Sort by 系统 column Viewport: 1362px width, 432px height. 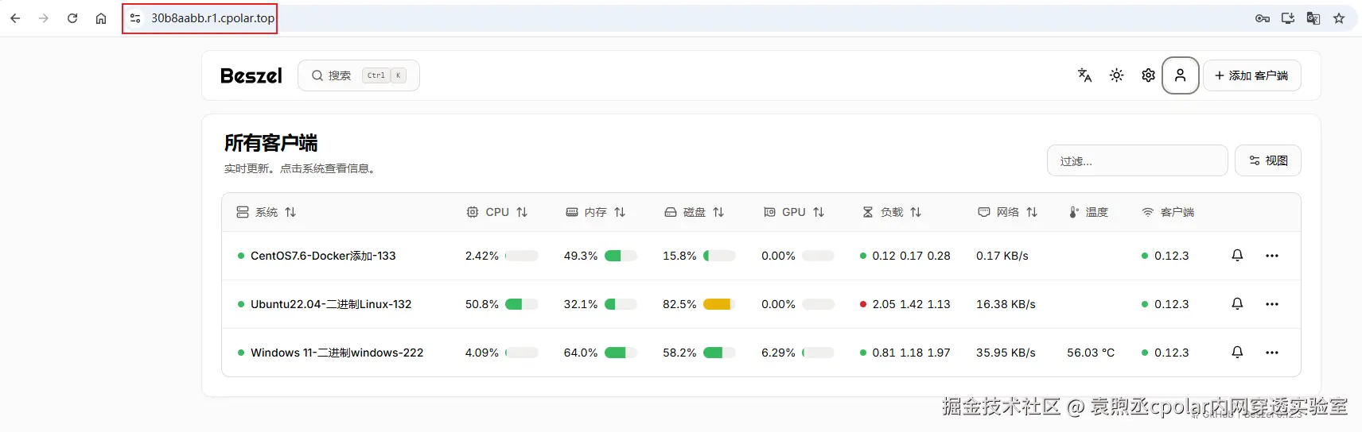pyautogui.click(x=267, y=212)
